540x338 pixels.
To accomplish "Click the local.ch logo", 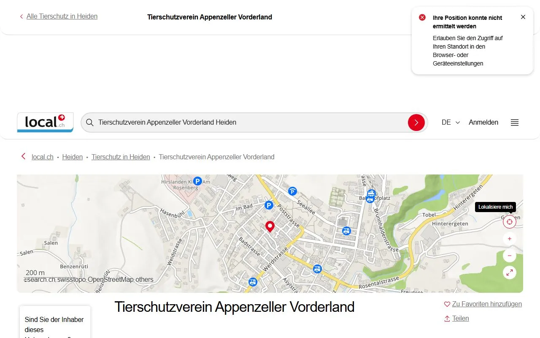I will click(x=45, y=122).
